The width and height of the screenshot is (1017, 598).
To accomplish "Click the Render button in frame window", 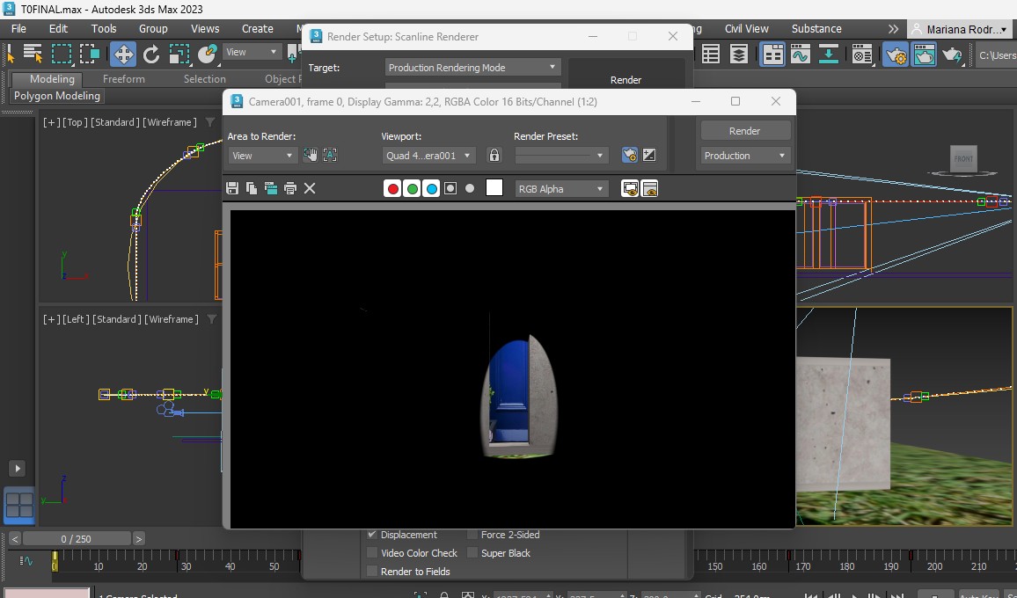I will coord(744,131).
